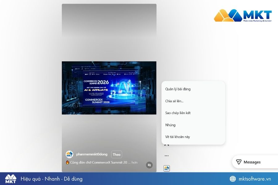This screenshot has height=185, width=278.
Task: Open the audio thumbnail below the three dots
Action: [x=167, y=168]
